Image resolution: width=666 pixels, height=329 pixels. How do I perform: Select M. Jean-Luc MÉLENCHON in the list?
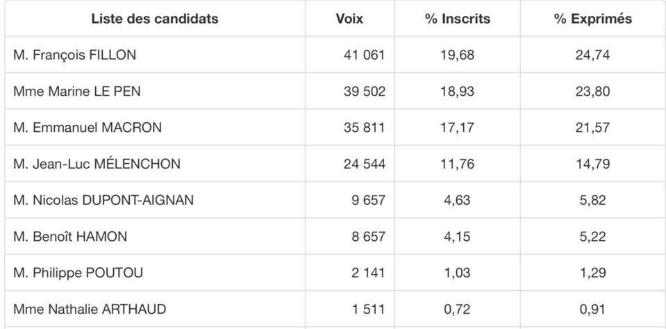click(x=97, y=164)
